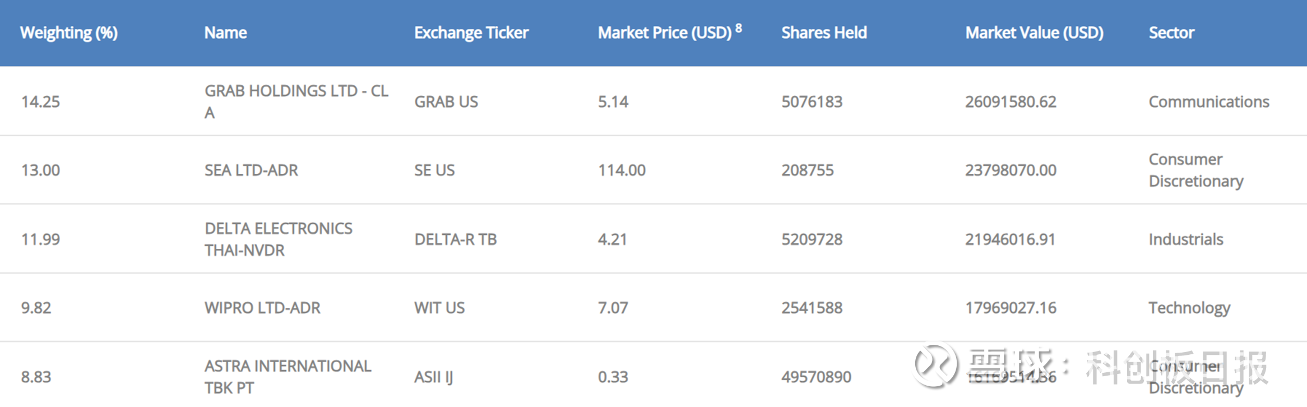Click the GRAB US ticker cell
The width and height of the screenshot is (1307, 407).
(x=446, y=101)
